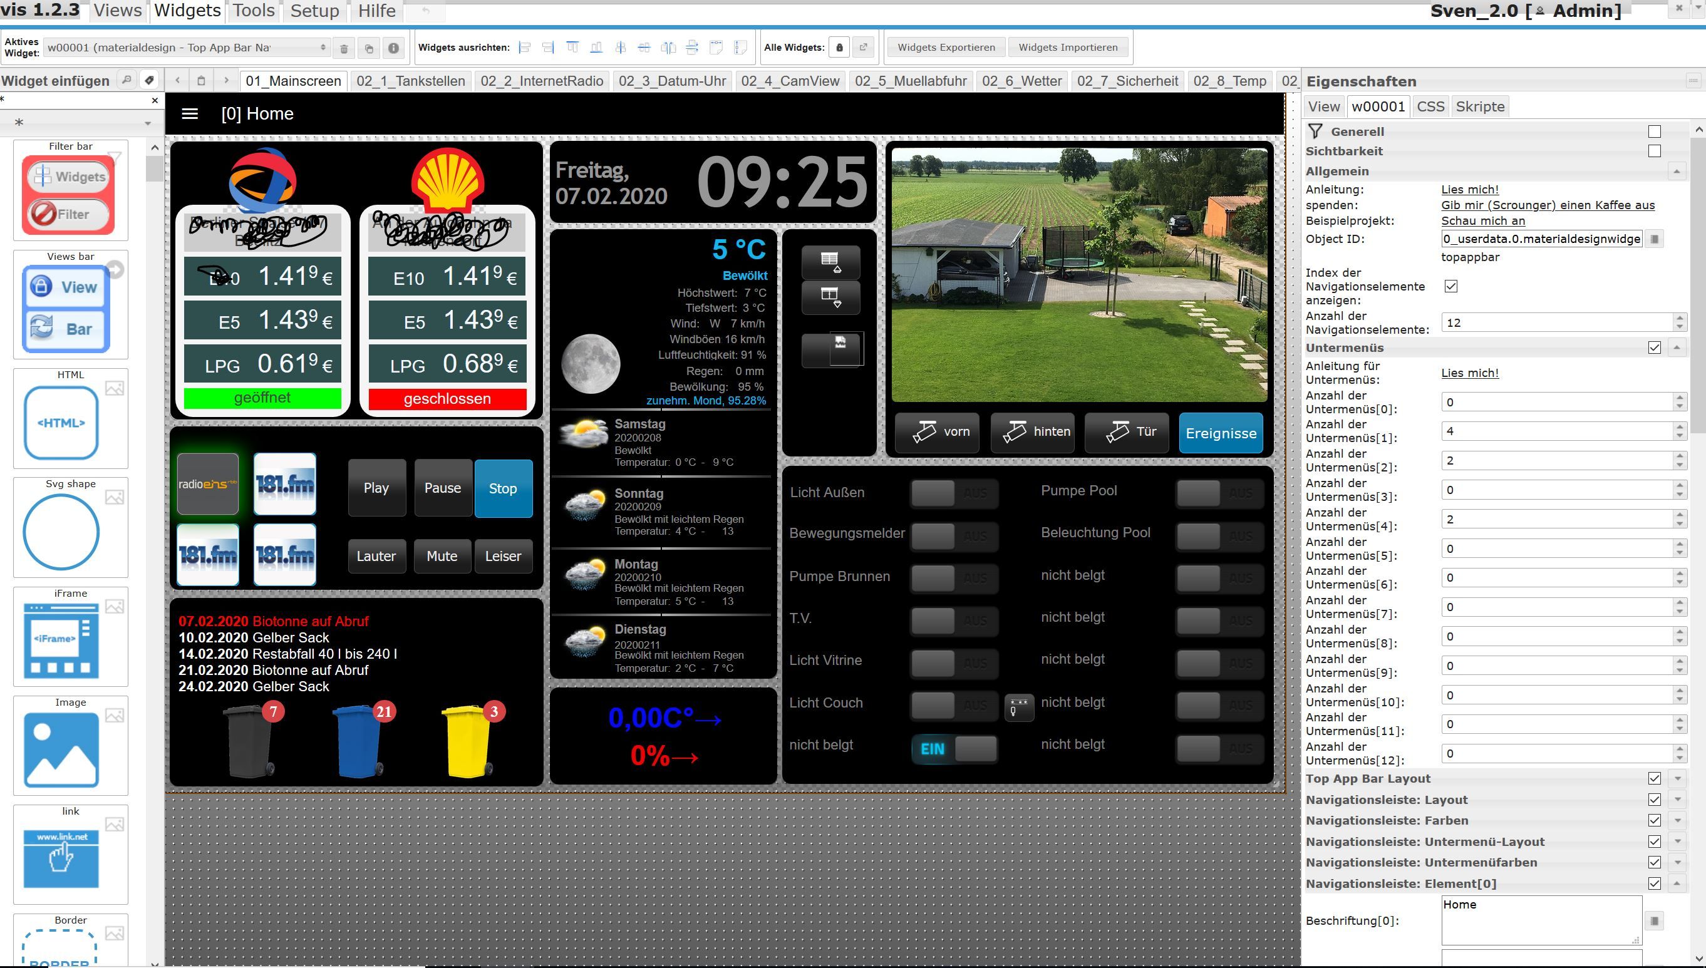The height and width of the screenshot is (968, 1706).
Task: Expand Navigationsleiste: Farben section
Action: 1677,820
